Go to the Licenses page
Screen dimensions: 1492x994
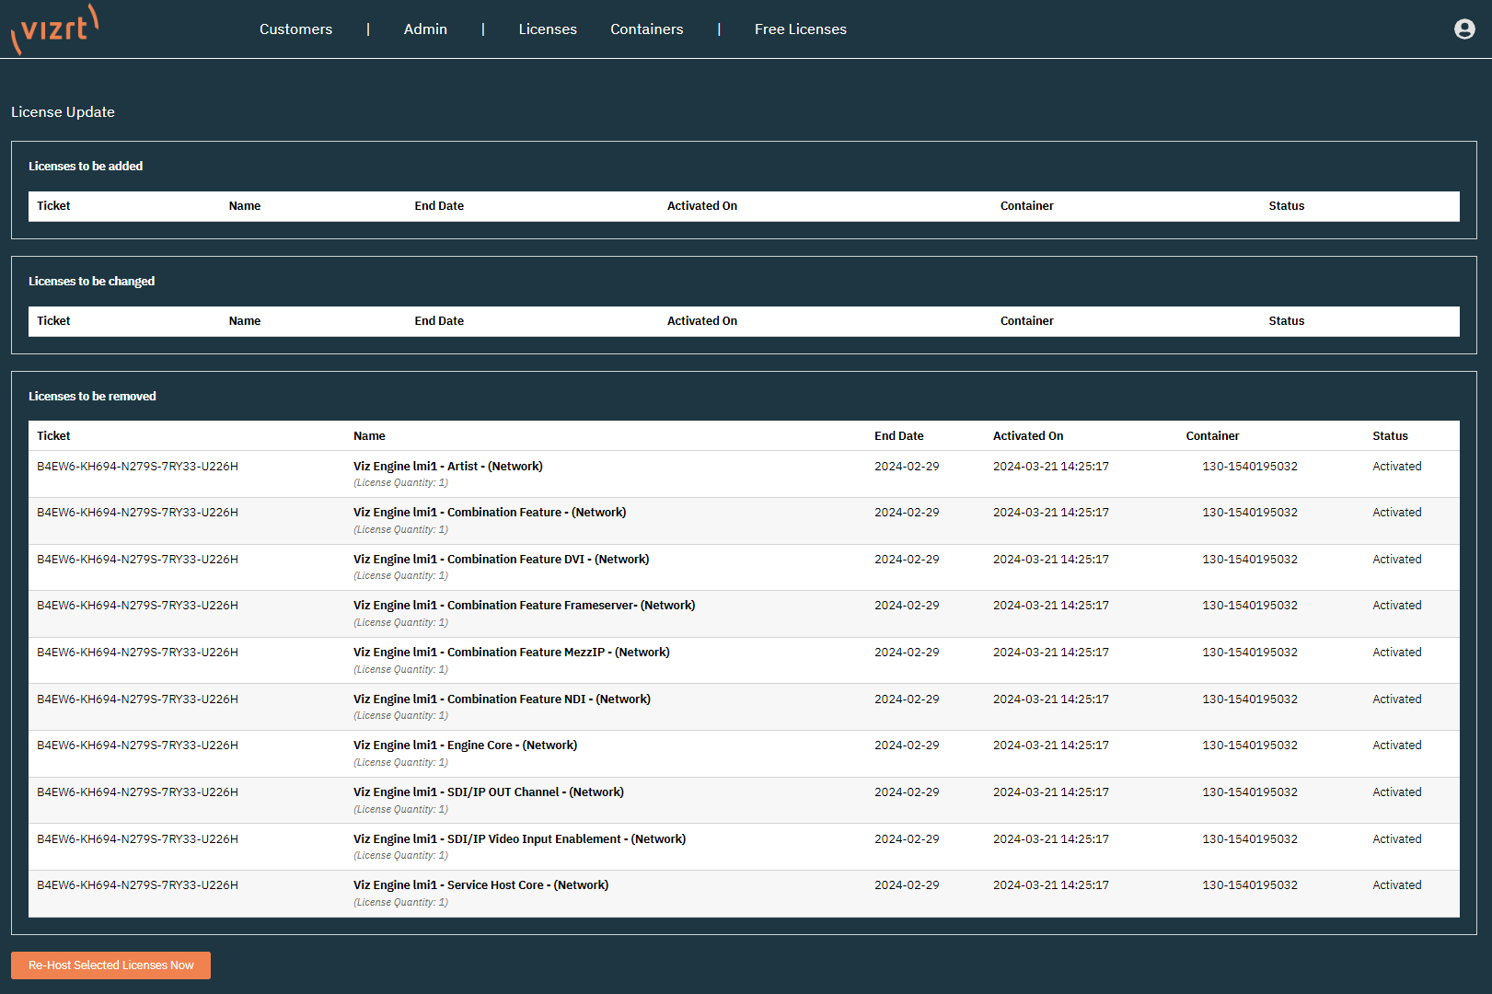click(x=548, y=29)
